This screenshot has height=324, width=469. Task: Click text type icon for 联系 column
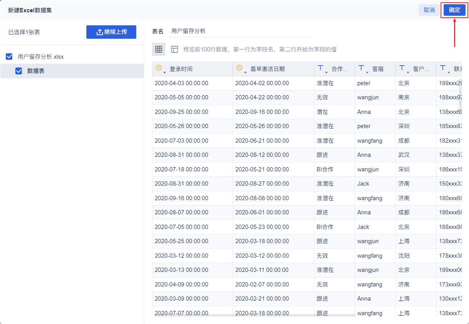pyautogui.click(x=443, y=68)
